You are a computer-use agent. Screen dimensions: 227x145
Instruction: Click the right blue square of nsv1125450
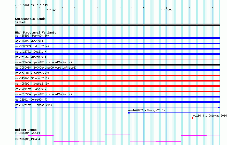(x=219, y=107)
